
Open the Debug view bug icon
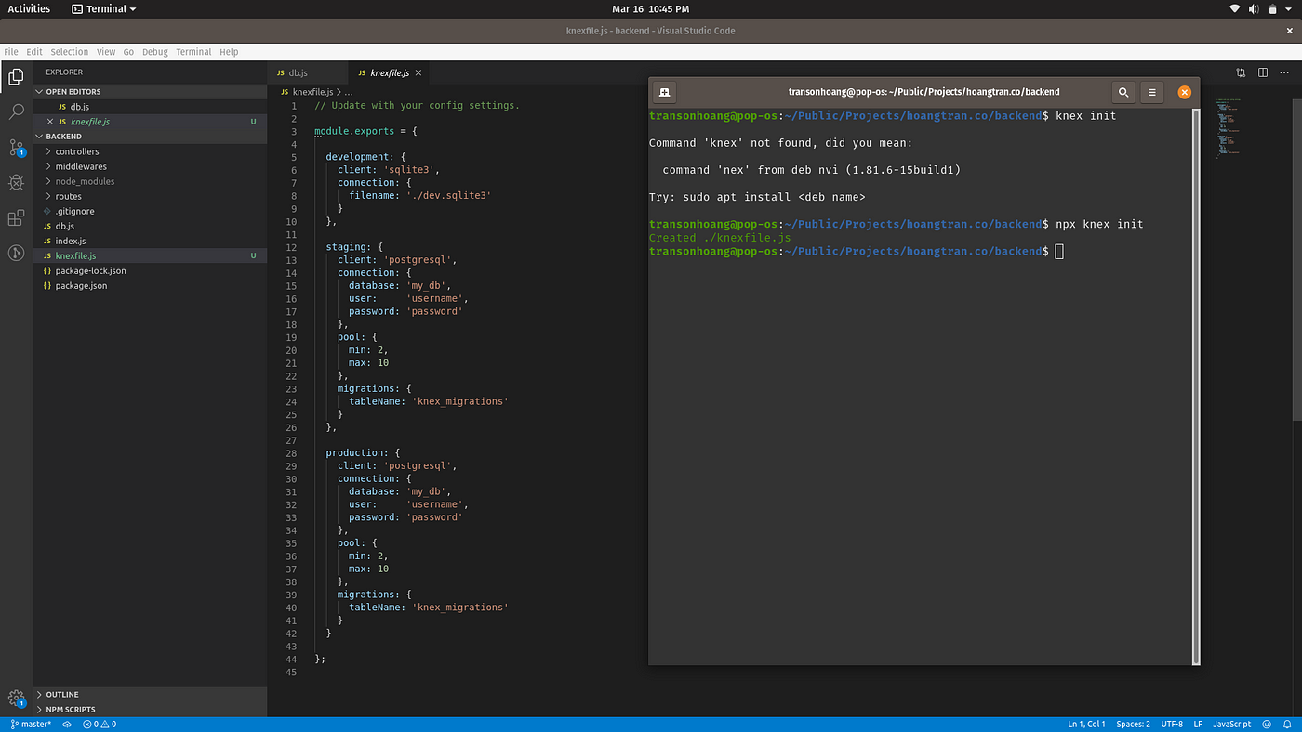16,183
